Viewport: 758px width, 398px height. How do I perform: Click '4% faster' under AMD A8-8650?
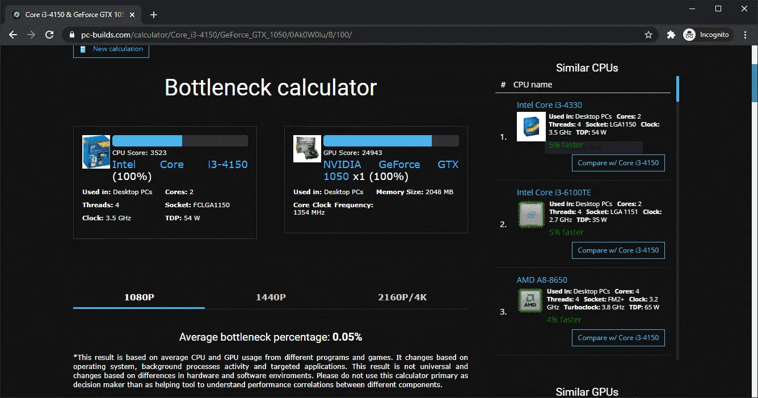point(564,320)
